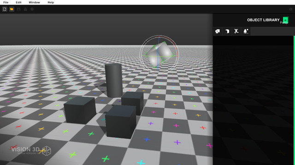Click the rotated cylinder with rotation gizmo
Viewport: 295px width, 165px height.
159,55
